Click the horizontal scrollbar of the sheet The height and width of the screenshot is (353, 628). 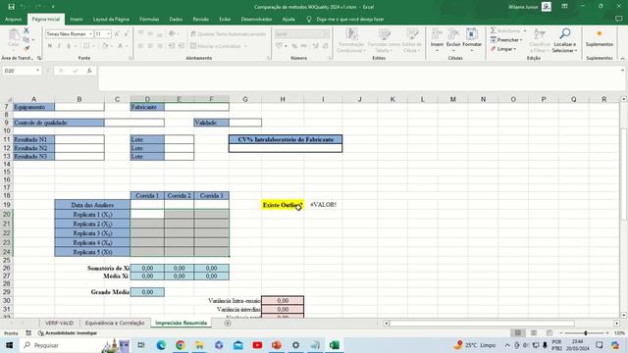[482, 323]
